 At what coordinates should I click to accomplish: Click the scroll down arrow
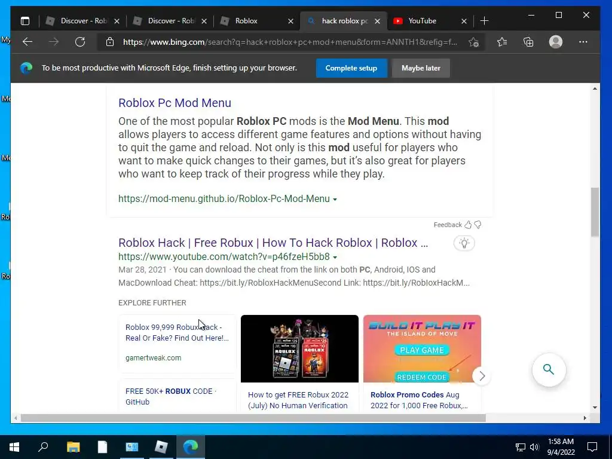tap(595, 408)
